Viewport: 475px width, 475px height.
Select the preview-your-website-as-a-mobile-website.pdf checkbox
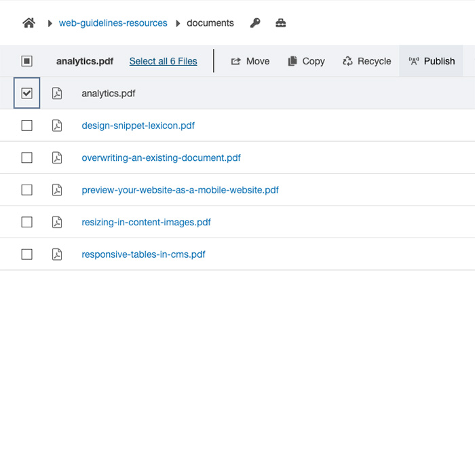[26, 190]
